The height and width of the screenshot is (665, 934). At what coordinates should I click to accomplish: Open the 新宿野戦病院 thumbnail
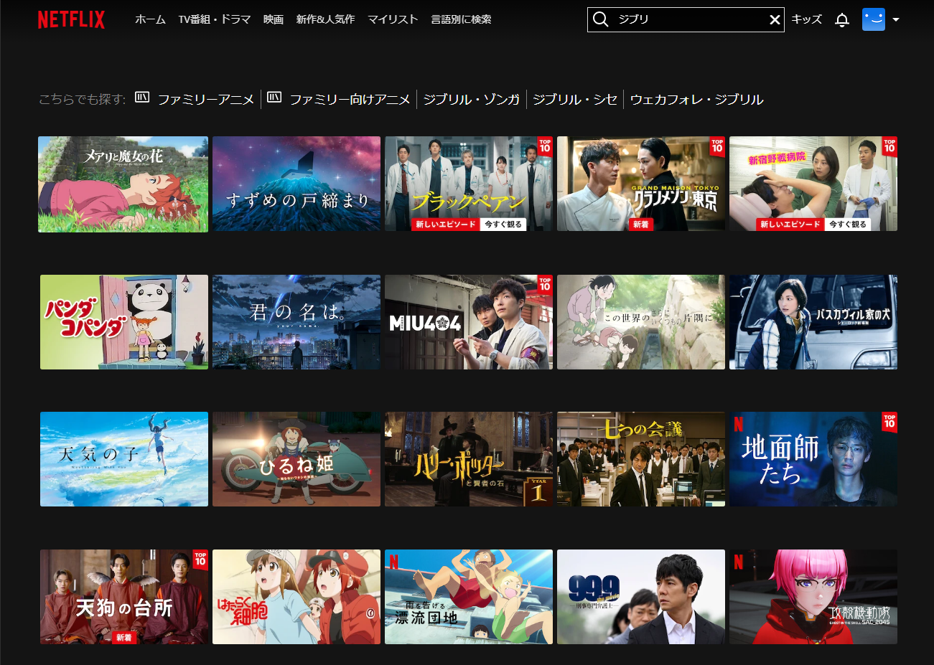pyautogui.click(x=813, y=184)
